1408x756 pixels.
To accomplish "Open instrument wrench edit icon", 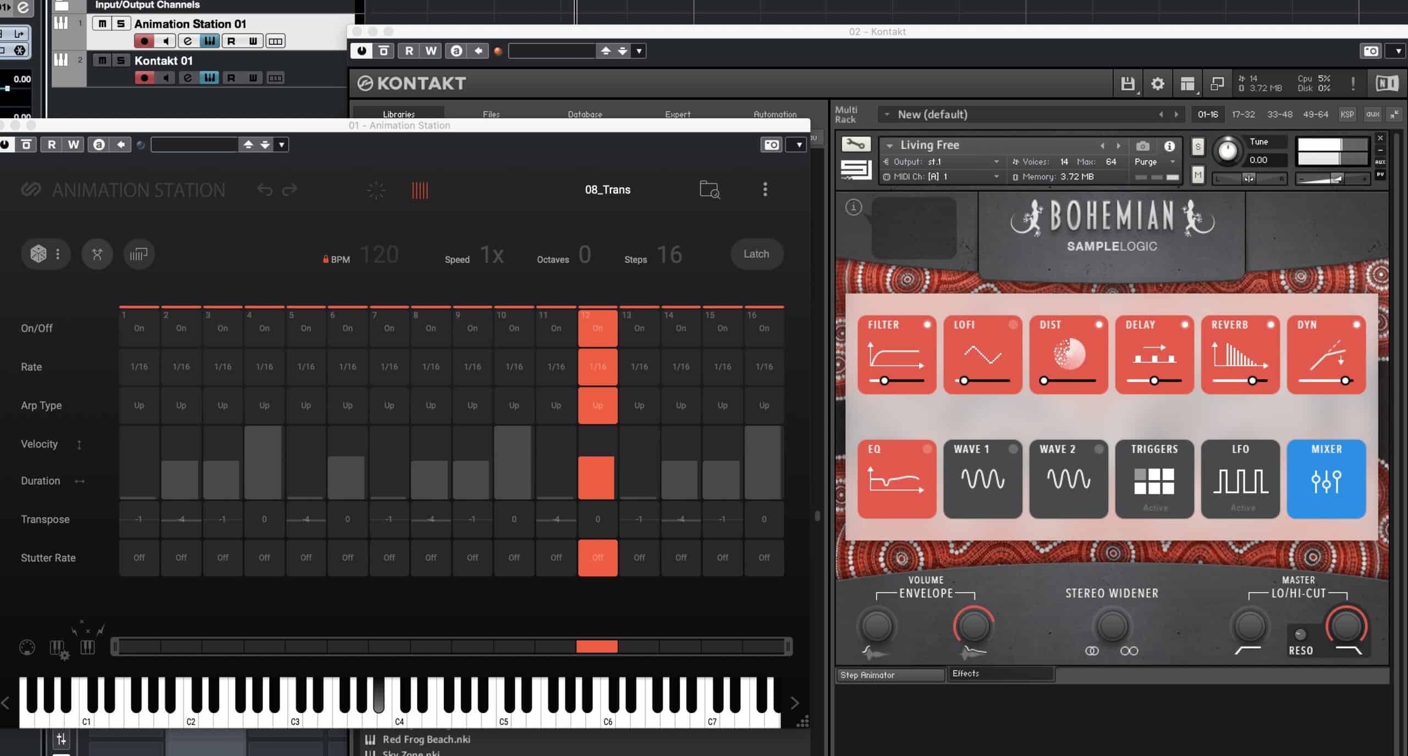I will click(x=856, y=145).
